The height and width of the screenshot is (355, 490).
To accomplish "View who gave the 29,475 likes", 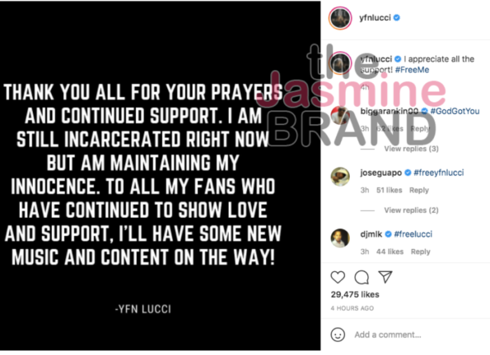I will [x=355, y=294].
